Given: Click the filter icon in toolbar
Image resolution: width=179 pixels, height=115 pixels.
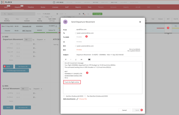Looking at the screenshot, I should [x=84, y=14].
